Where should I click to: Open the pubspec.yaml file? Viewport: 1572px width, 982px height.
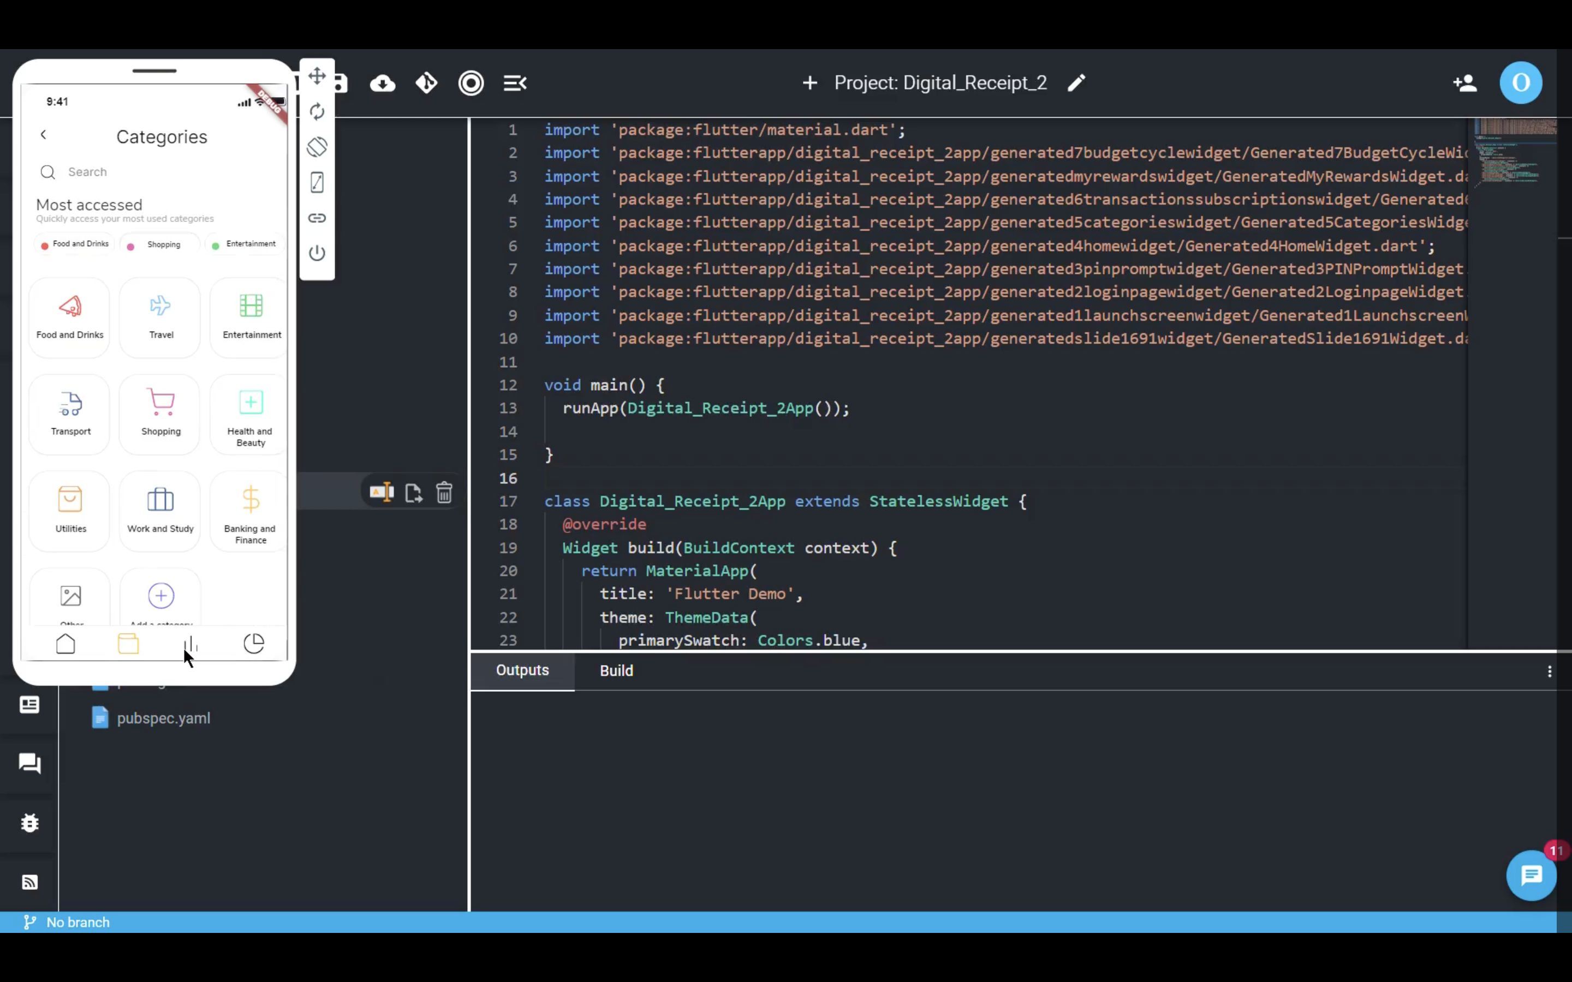coord(163,718)
